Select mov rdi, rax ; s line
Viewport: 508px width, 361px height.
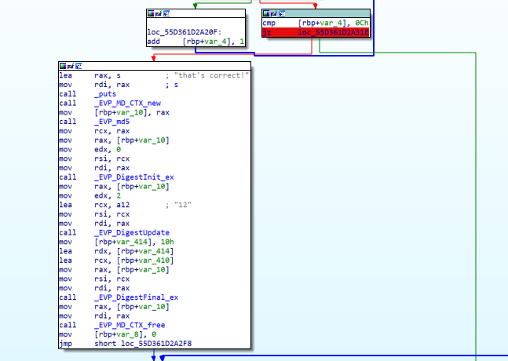[119, 85]
